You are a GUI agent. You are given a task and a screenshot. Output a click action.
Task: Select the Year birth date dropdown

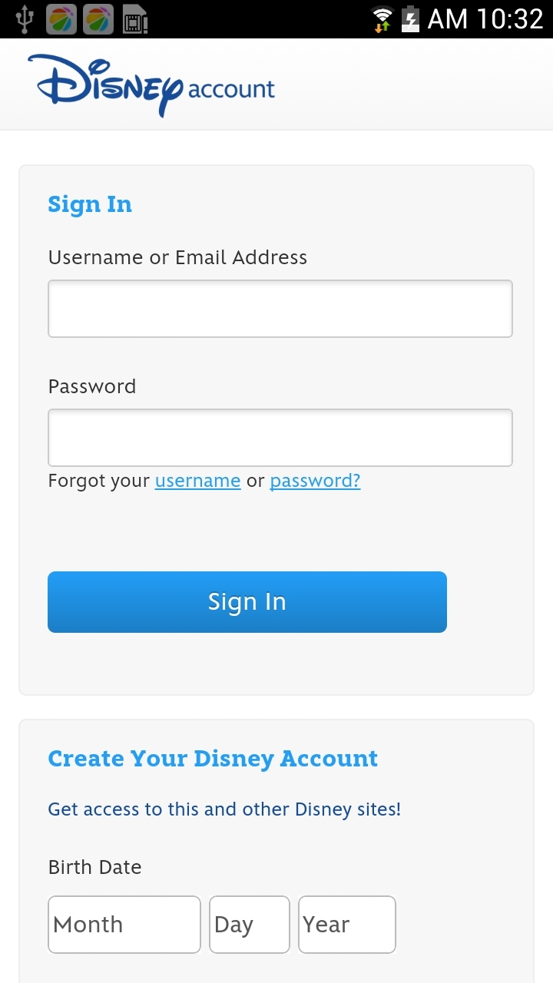pos(347,925)
